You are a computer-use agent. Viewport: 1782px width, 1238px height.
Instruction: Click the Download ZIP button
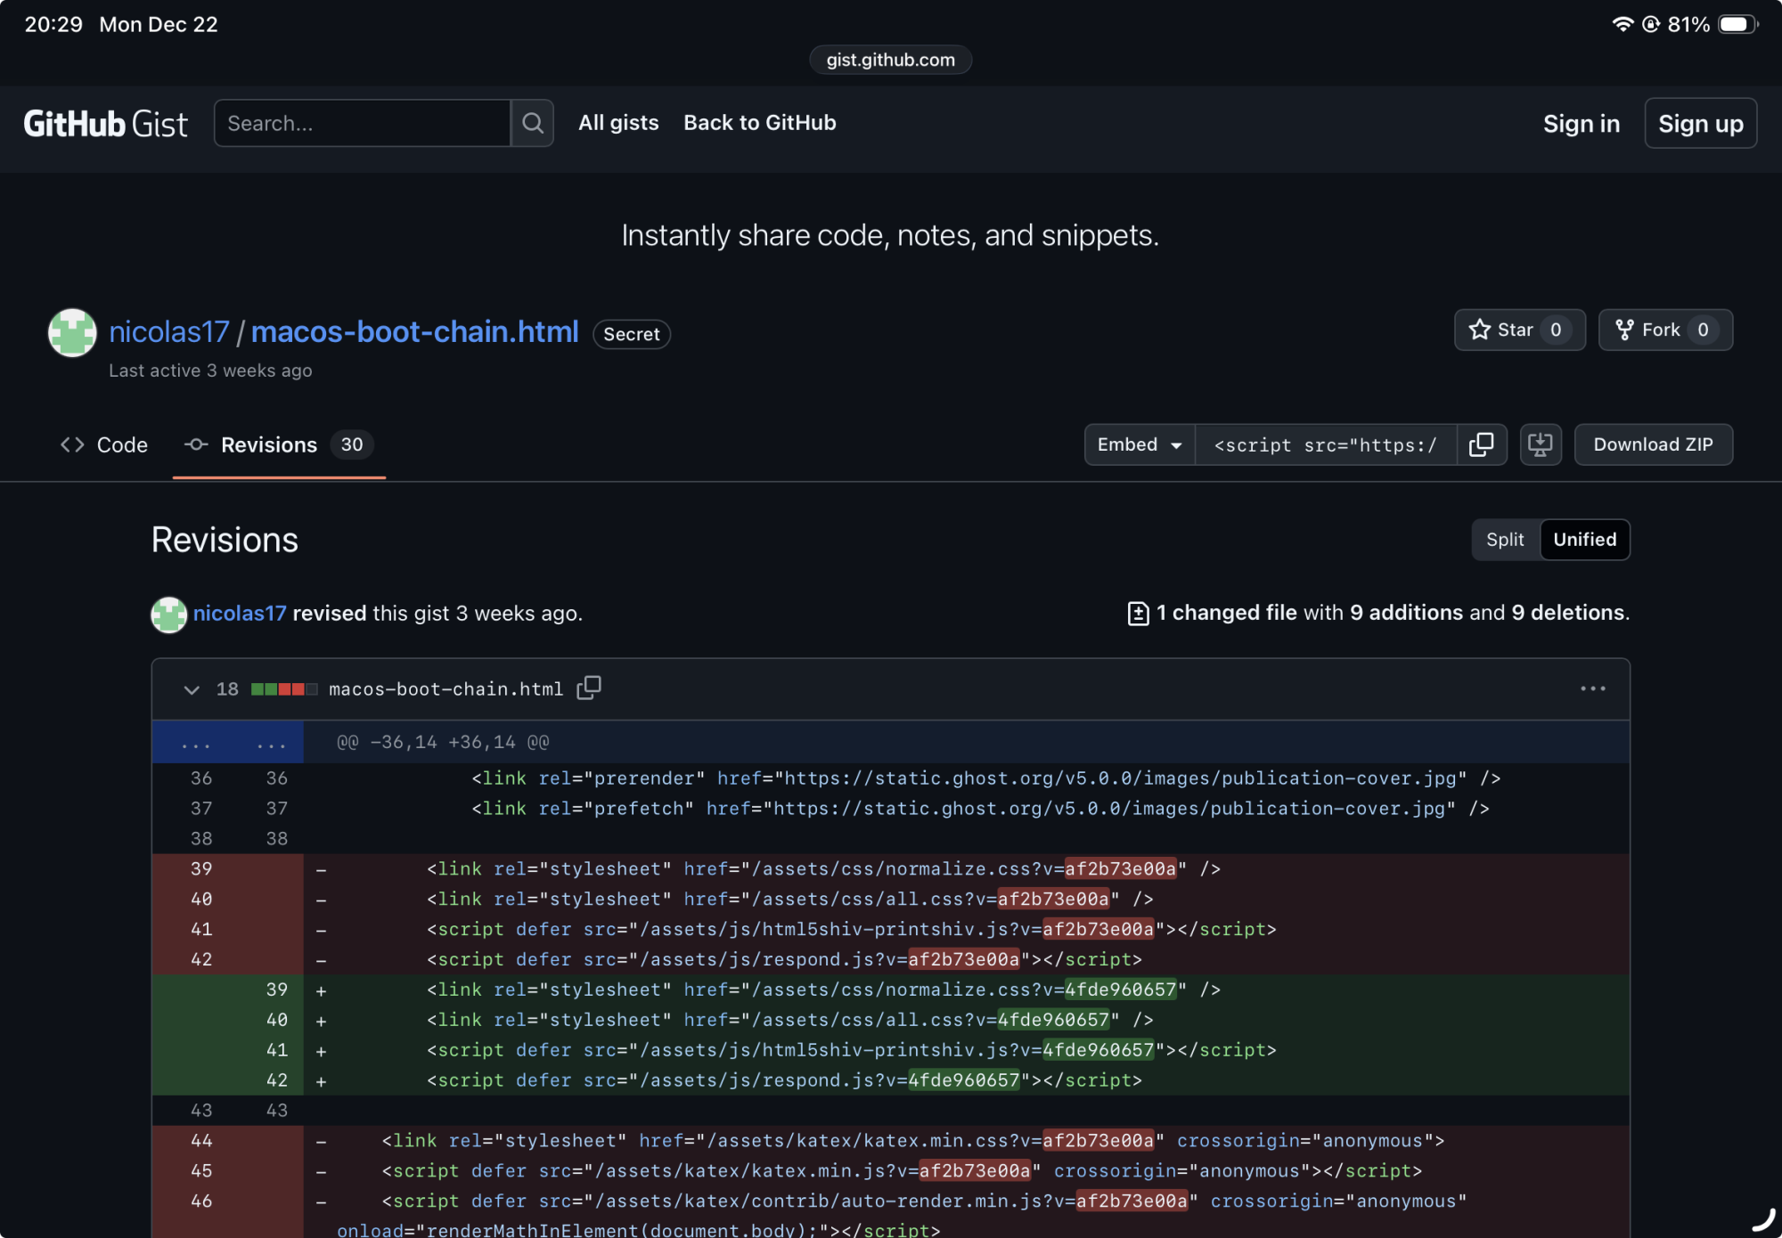click(x=1653, y=444)
